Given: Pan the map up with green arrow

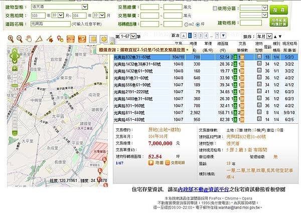Looking at the screenshot, I should click(15, 51).
